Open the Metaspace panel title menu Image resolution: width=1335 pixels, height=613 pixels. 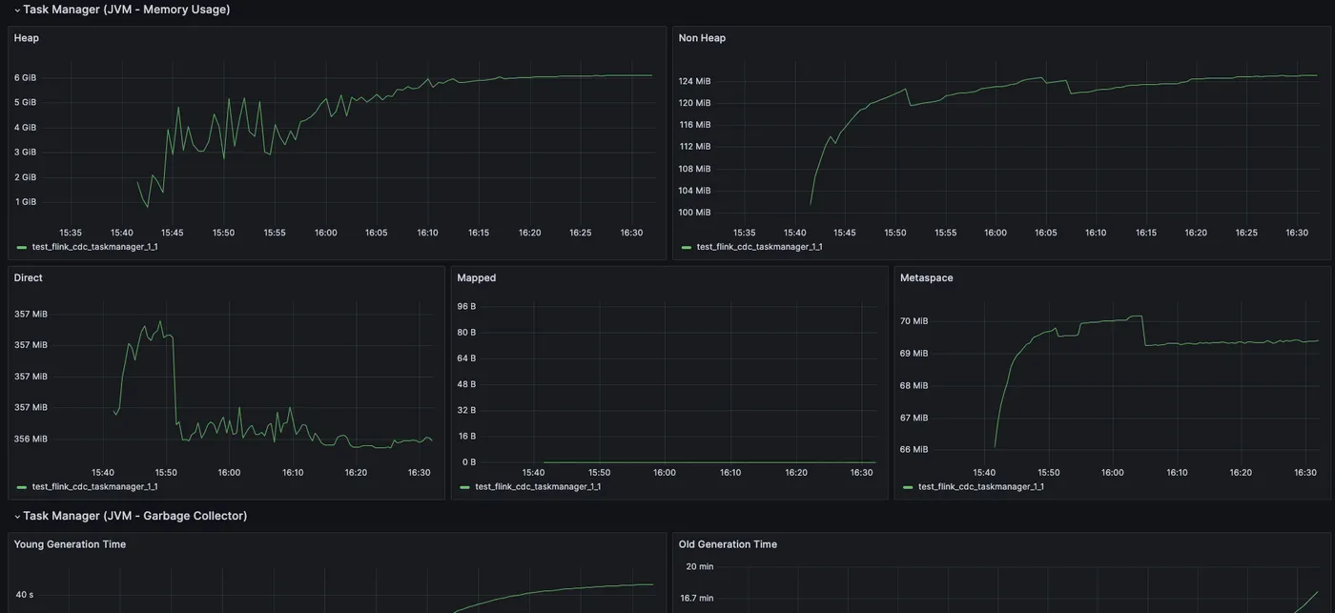[x=927, y=278]
